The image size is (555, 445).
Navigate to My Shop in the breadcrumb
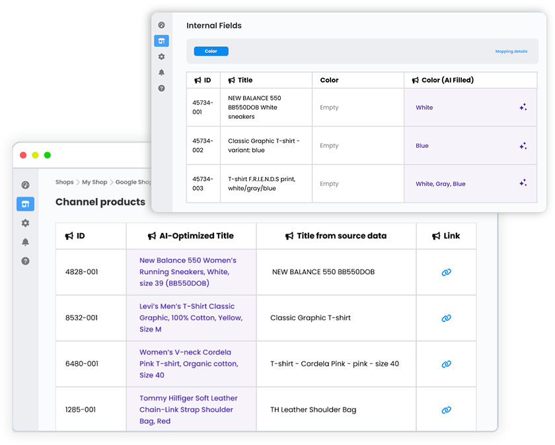click(x=95, y=182)
